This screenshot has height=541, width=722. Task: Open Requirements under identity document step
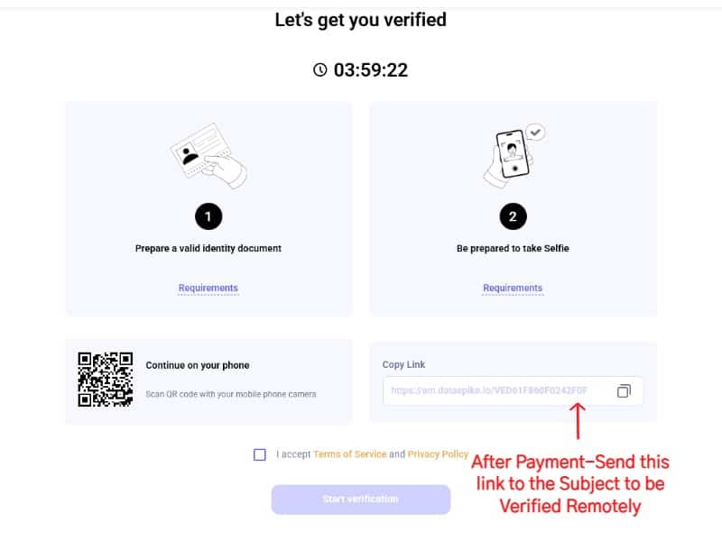(x=208, y=289)
